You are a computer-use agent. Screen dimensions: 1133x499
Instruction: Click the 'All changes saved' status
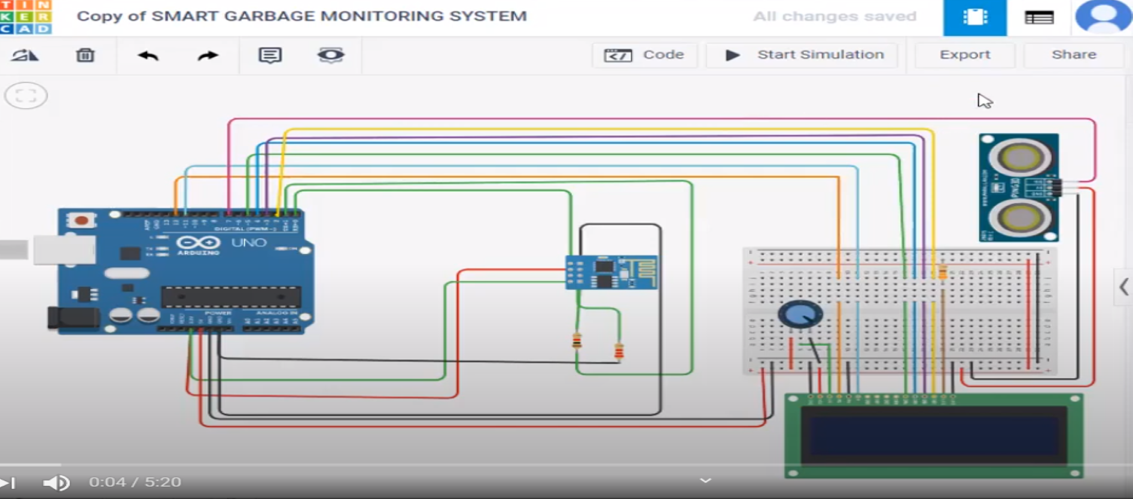coord(834,17)
